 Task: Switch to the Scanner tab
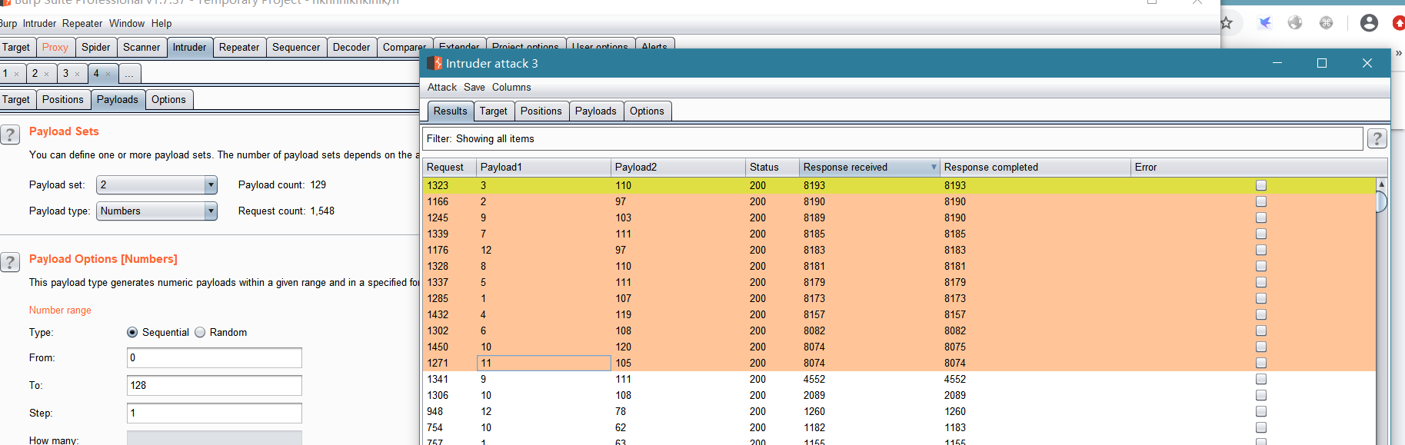pyautogui.click(x=141, y=47)
